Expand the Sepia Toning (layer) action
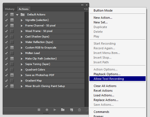The width and height of the screenshot is (150, 117). coord(22,64)
